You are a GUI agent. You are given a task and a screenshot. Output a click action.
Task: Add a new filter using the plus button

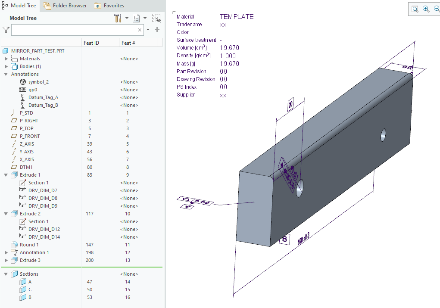click(157, 30)
